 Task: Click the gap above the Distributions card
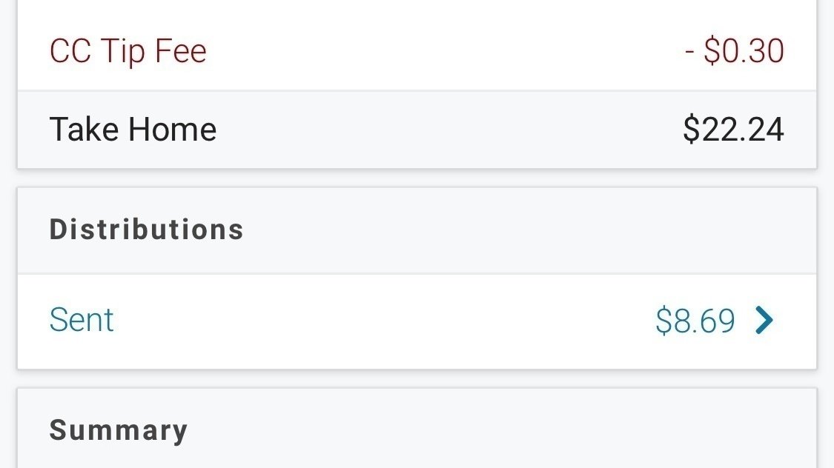click(417, 178)
